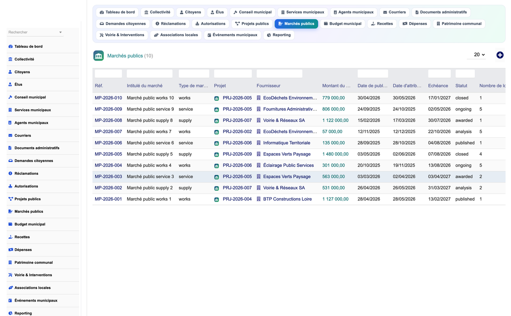Click project icon in MP-2026-010 row
This screenshot has width=511, height=316.
[x=217, y=98]
